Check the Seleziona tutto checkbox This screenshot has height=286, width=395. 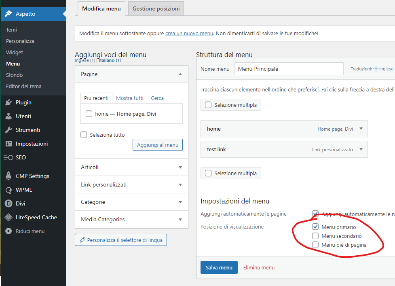84,135
